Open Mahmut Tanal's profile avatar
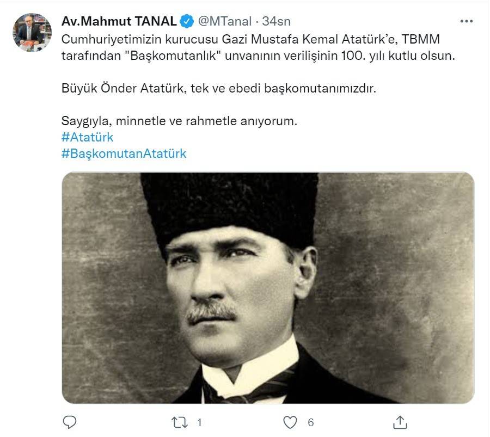The height and width of the screenshot is (437, 490). [32, 33]
